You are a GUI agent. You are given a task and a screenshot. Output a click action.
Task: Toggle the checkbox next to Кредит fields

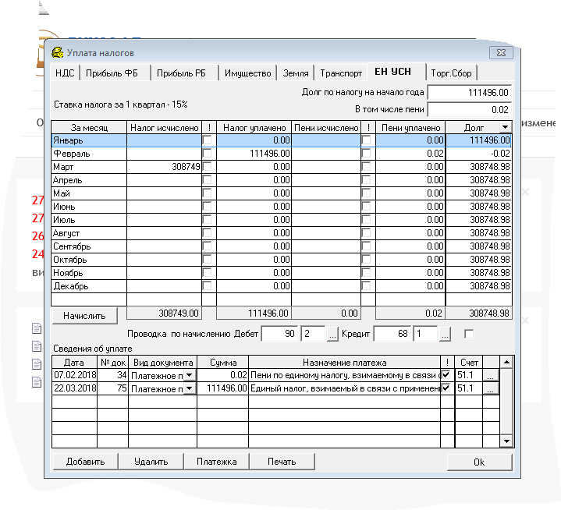pos(469,335)
